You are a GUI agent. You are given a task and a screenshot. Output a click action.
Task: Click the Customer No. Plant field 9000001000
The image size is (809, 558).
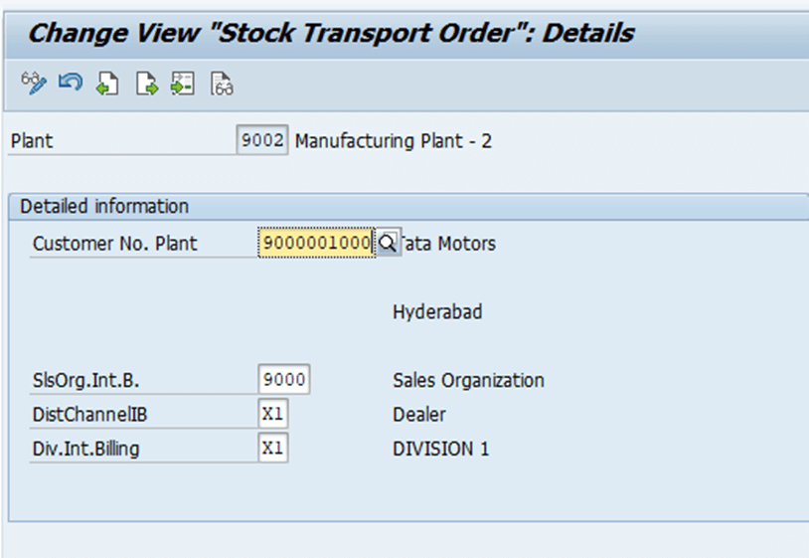pos(316,242)
